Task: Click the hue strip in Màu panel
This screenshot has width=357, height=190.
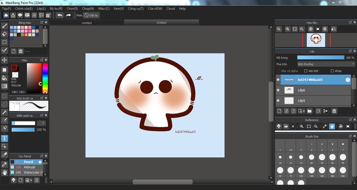Action: [x=45, y=78]
